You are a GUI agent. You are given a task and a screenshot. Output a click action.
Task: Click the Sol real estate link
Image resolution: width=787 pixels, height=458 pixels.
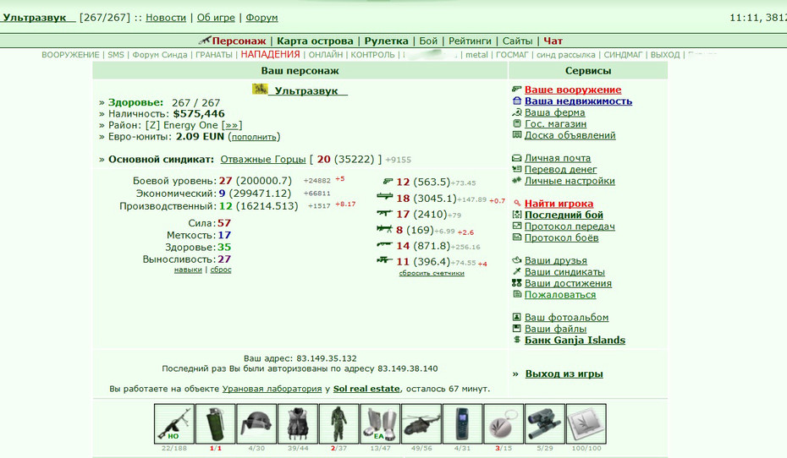366,389
